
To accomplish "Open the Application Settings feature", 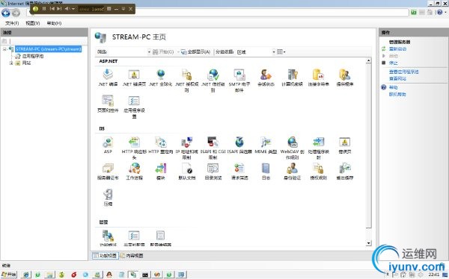I will tap(134, 101).
